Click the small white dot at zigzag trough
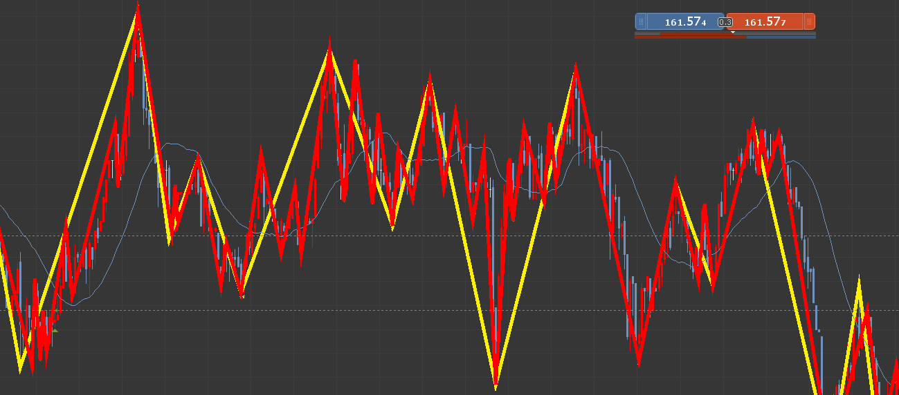Screen dimensions: 899x395 tap(242, 296)
